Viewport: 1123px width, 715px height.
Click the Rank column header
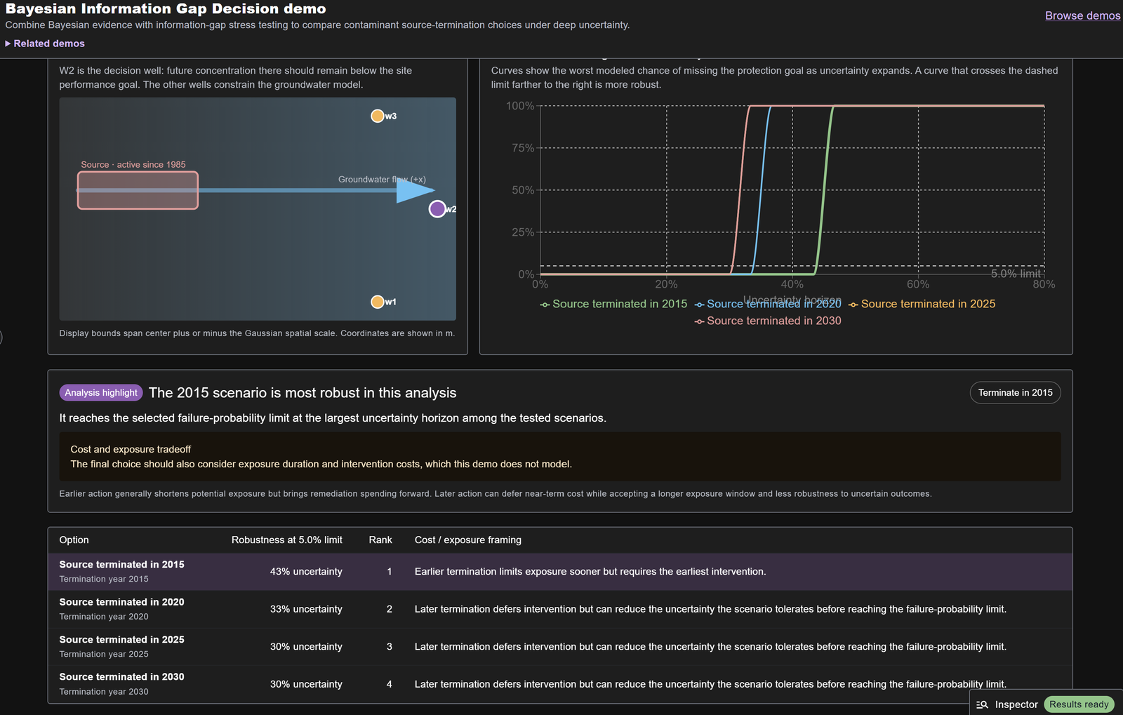point(380,540)
